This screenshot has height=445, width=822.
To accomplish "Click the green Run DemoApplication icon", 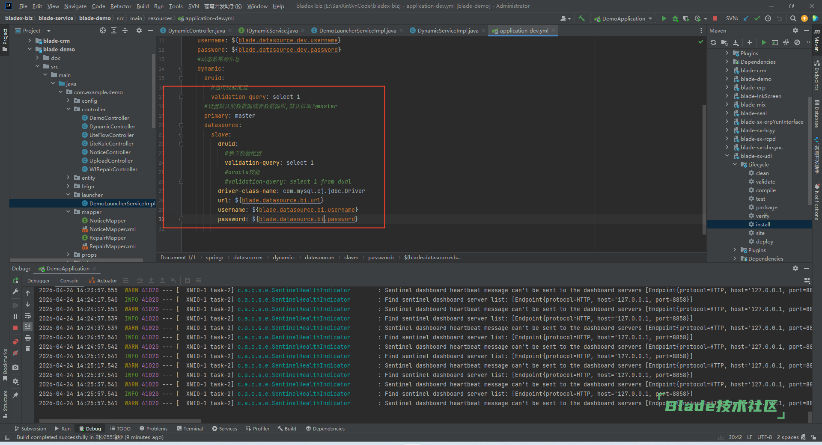I will [x=664, y=18].
